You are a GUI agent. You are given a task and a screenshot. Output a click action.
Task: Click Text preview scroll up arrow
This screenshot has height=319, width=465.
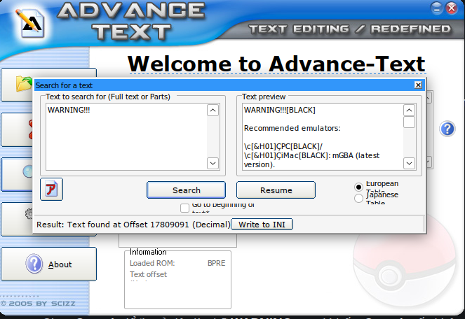[x=409, y=111]
